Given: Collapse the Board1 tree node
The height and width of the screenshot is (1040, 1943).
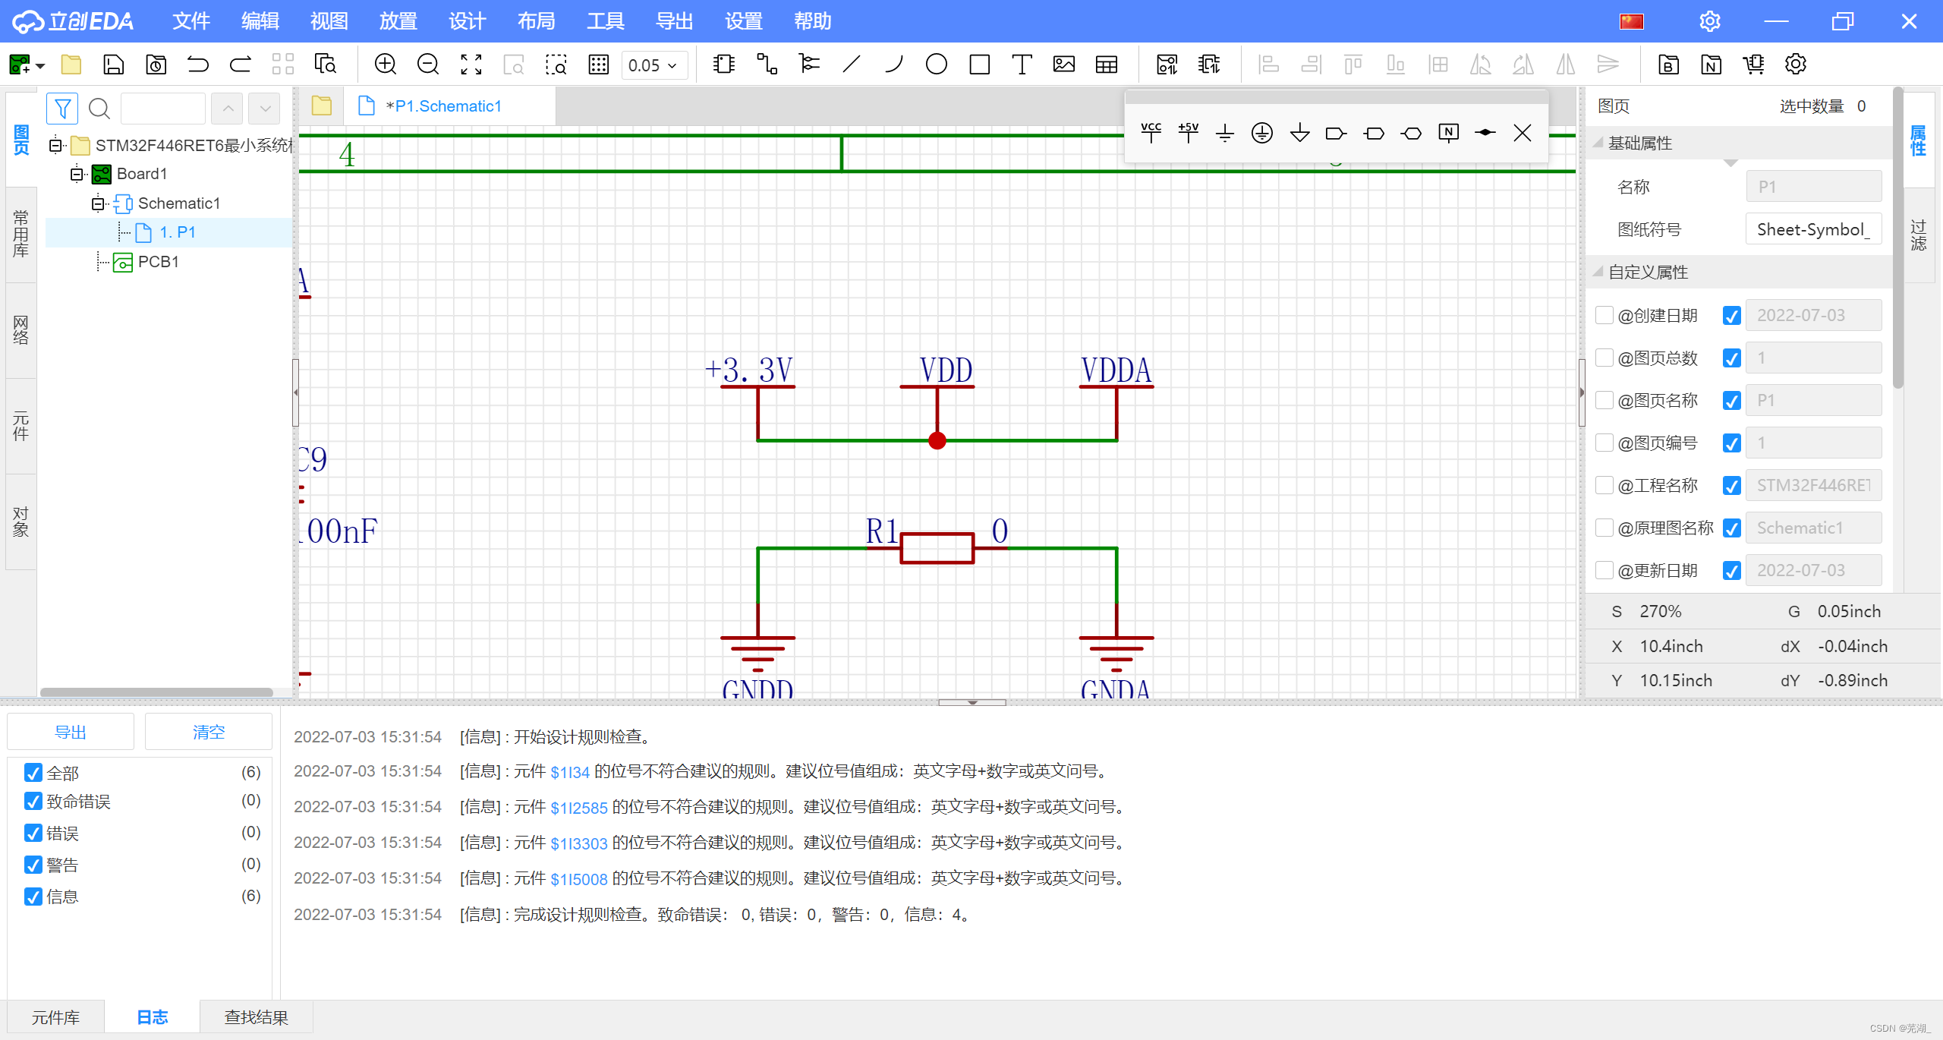Looking at the screenshot, I should (x=77, y=174).
